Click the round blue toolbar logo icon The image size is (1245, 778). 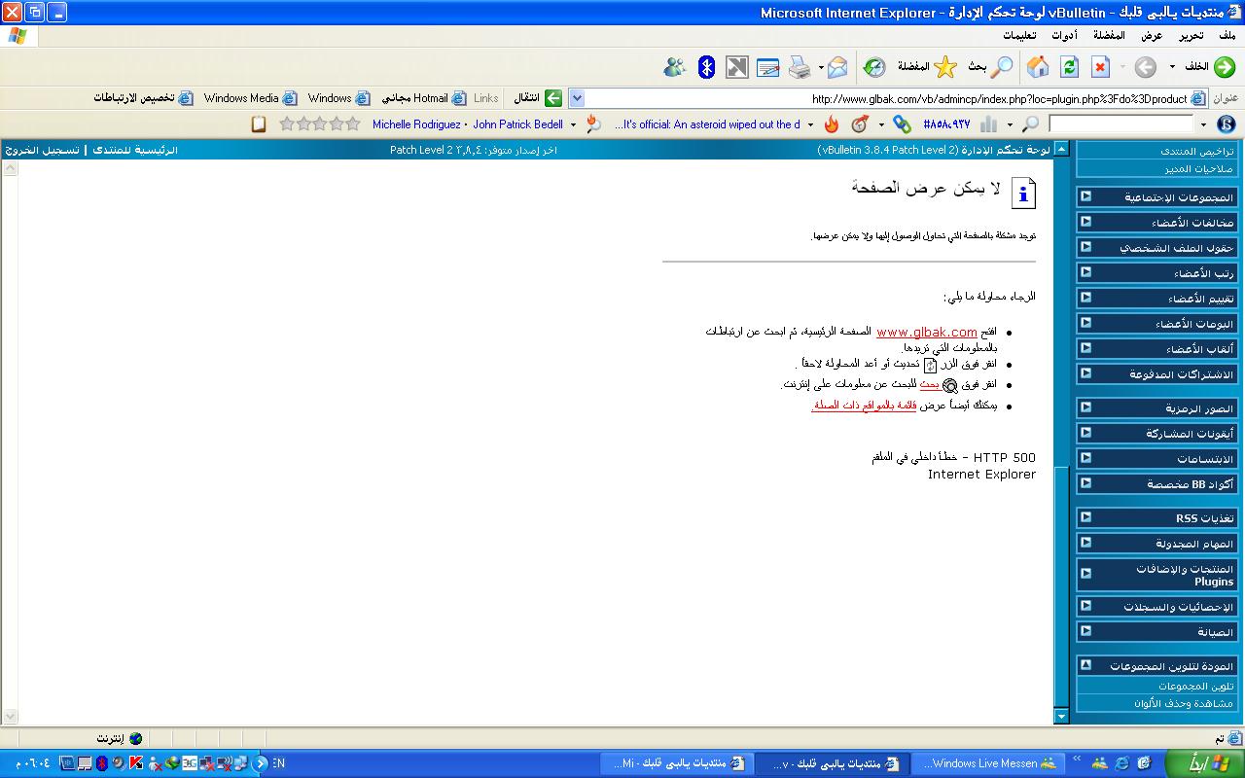[1227, 124]
